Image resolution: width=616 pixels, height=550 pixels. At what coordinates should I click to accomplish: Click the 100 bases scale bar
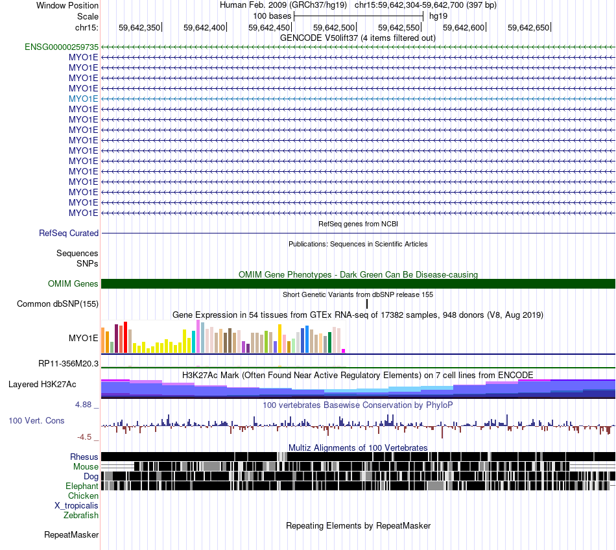[359, 16]
